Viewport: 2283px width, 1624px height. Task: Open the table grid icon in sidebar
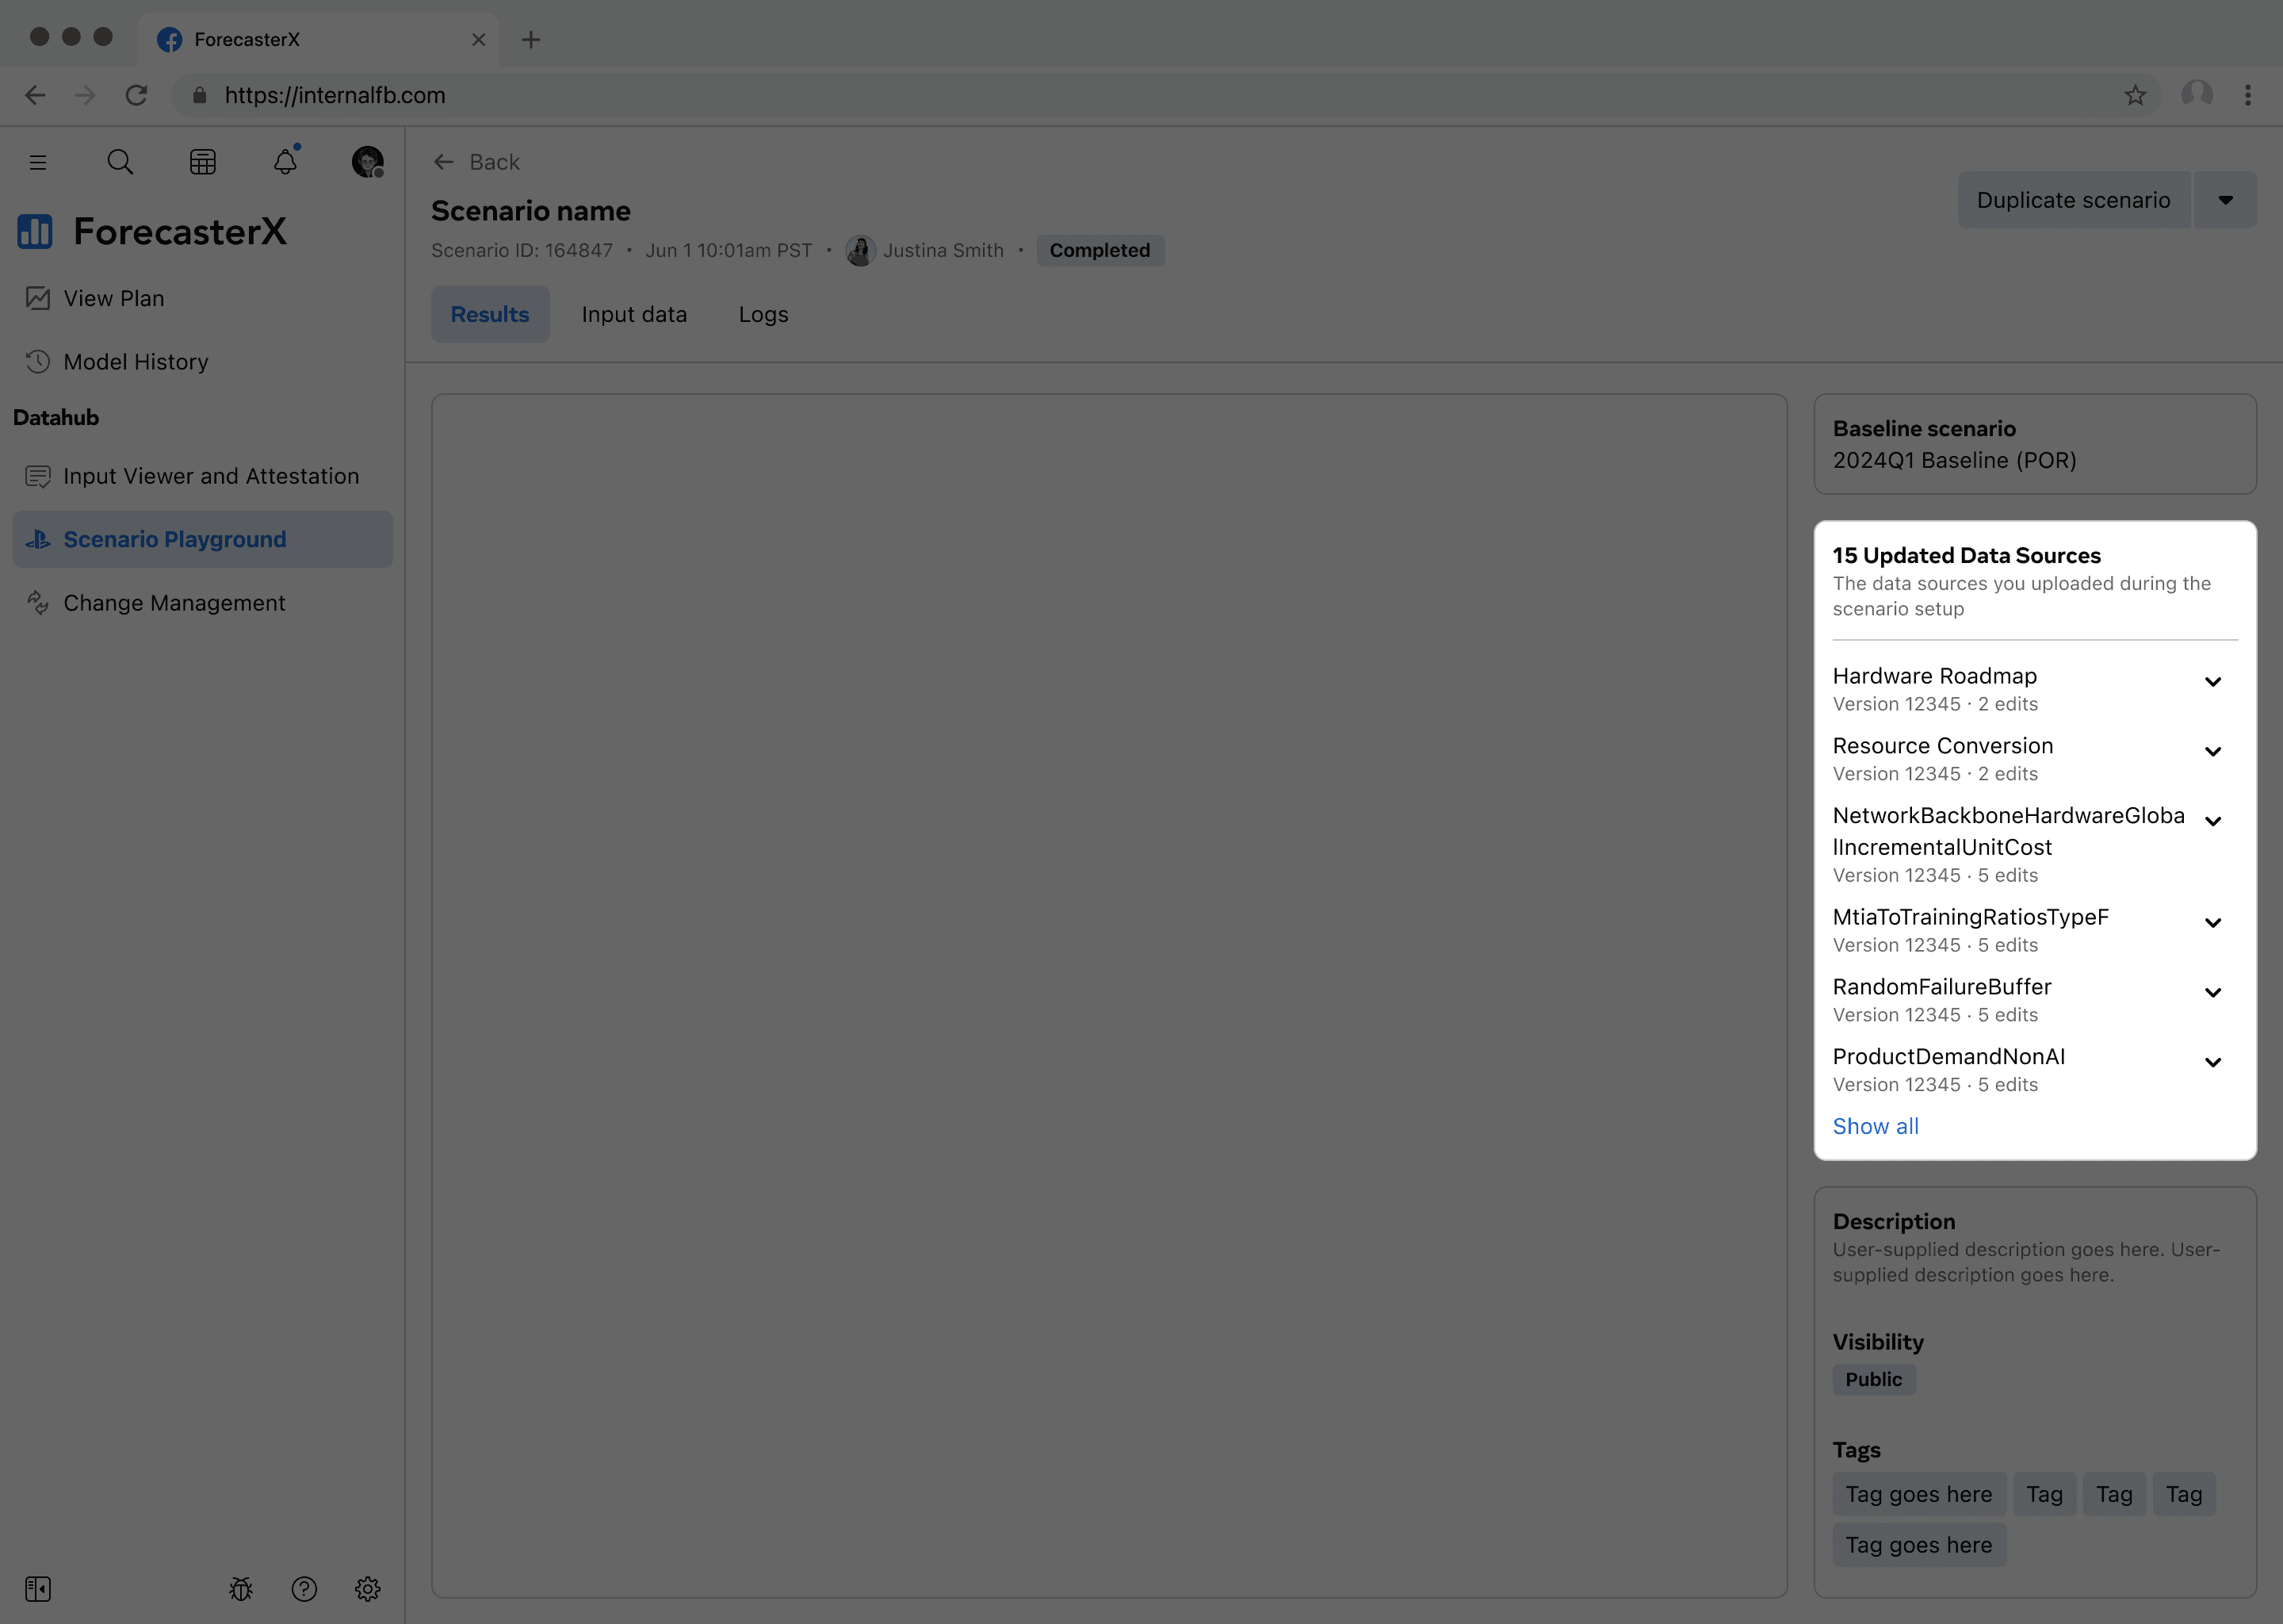(x=203, y=162)
